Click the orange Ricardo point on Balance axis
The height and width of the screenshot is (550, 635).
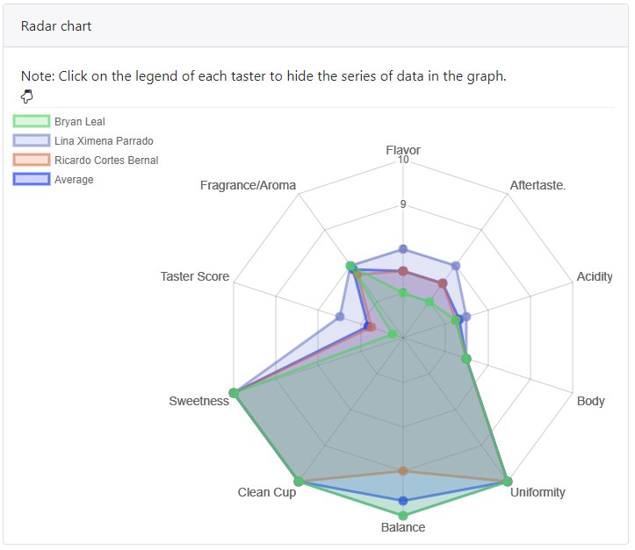[403, 471]
